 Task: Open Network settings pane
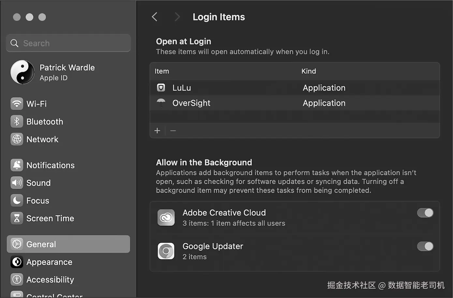(68, 139)
